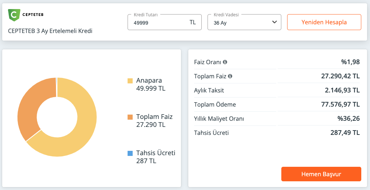370x190 pixels.
Task: Click info icon next to Toplam Faiz
Action: click(230, 76)
